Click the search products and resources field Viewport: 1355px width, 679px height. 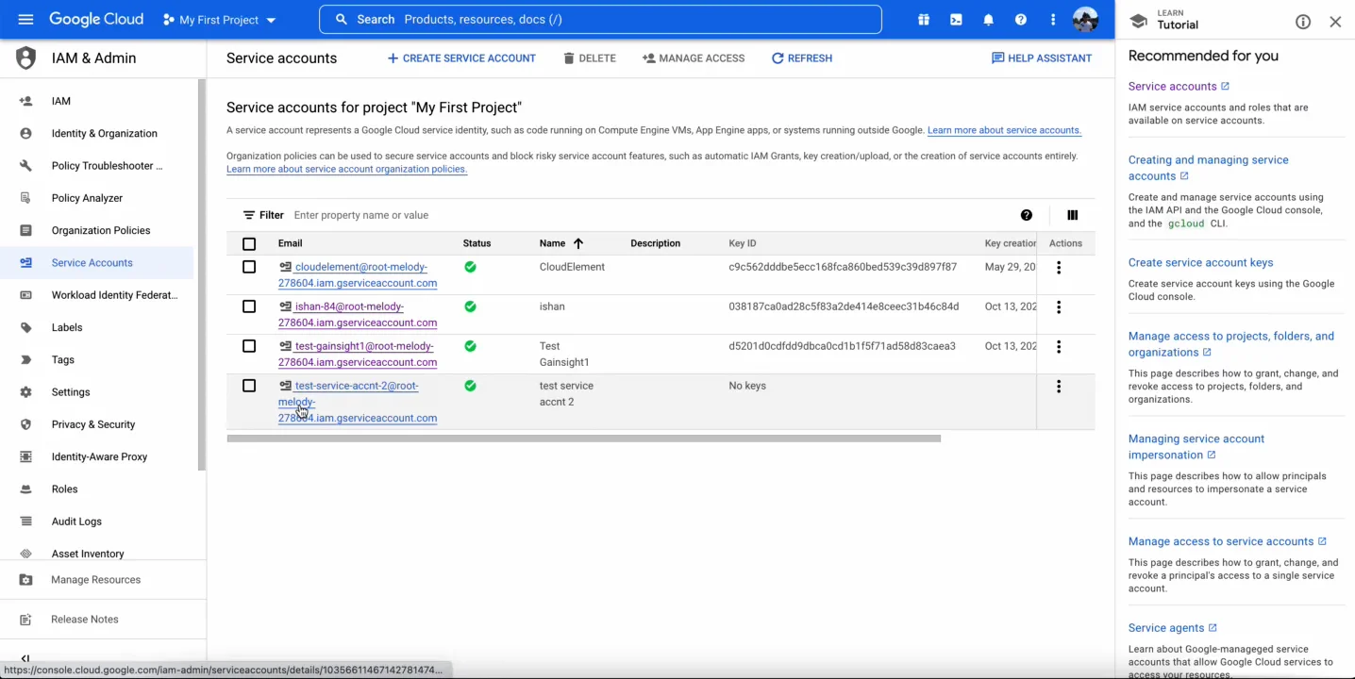(x=600, y=20)
